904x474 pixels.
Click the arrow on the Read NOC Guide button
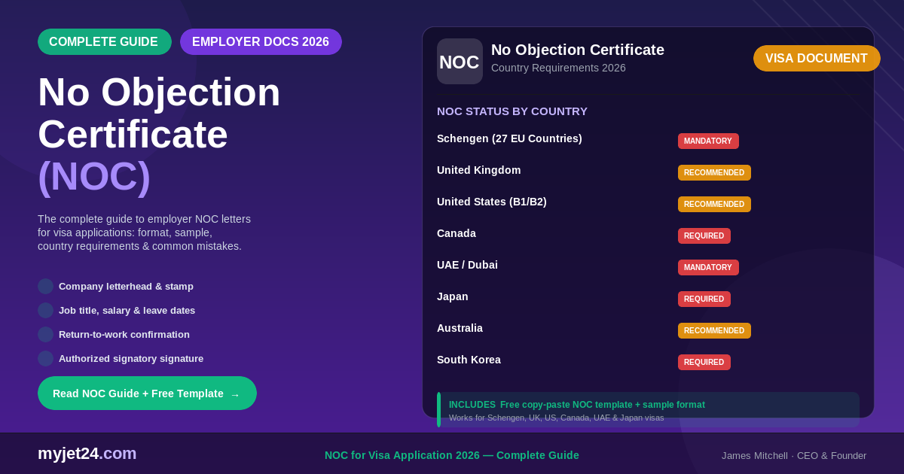pos(234,393)
